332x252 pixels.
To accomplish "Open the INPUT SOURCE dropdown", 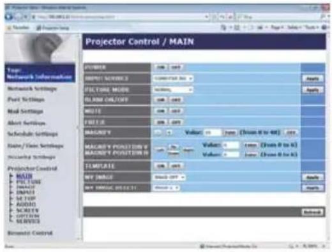I will tap(173, 78).
